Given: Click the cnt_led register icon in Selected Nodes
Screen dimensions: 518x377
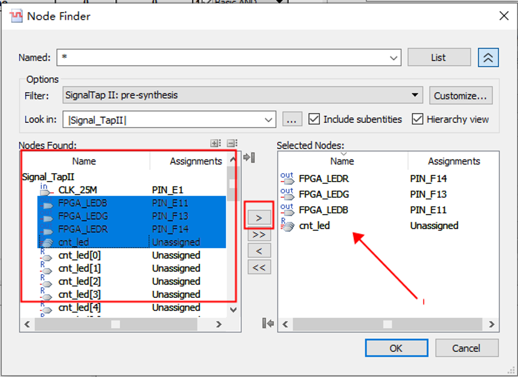Looking at the screenshot, I should pyautogui.click(x=287, y=225).
